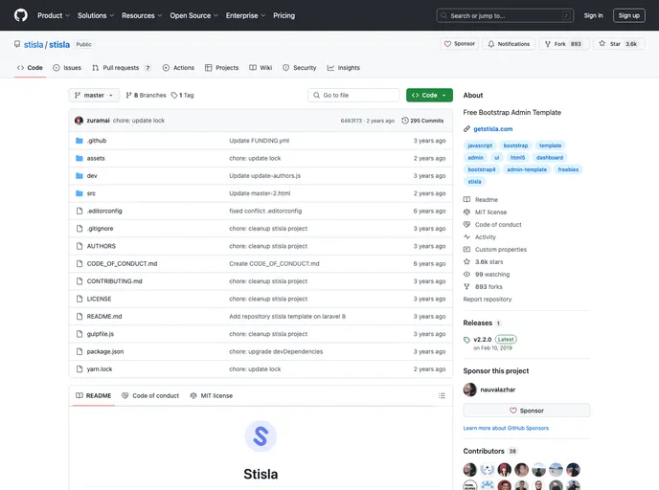Screen dimensions: 659x490
Task: Click the Sign in link
Action: click(593, 15)
